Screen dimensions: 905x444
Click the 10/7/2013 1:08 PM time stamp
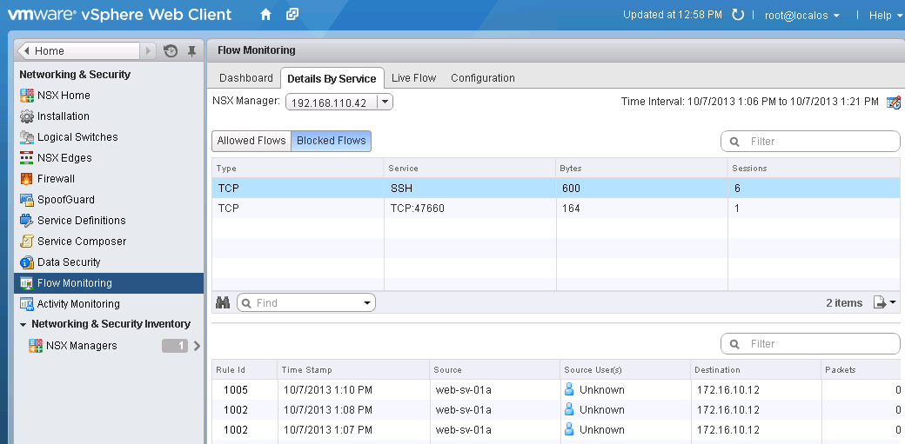click(328, 410)
